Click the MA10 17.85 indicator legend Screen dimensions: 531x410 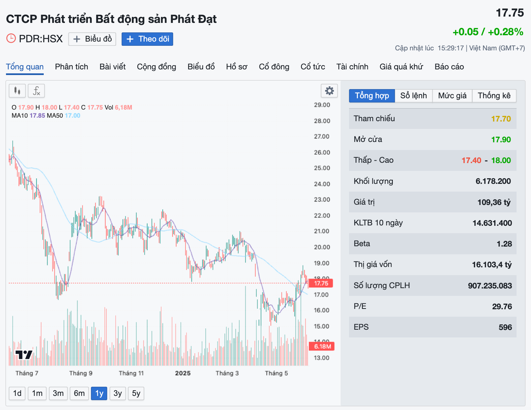click(x=28, y=116)
